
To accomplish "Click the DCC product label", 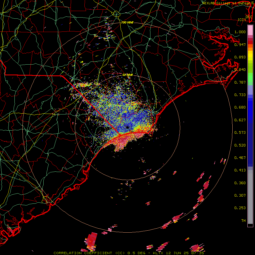I will tap(249, 17).
